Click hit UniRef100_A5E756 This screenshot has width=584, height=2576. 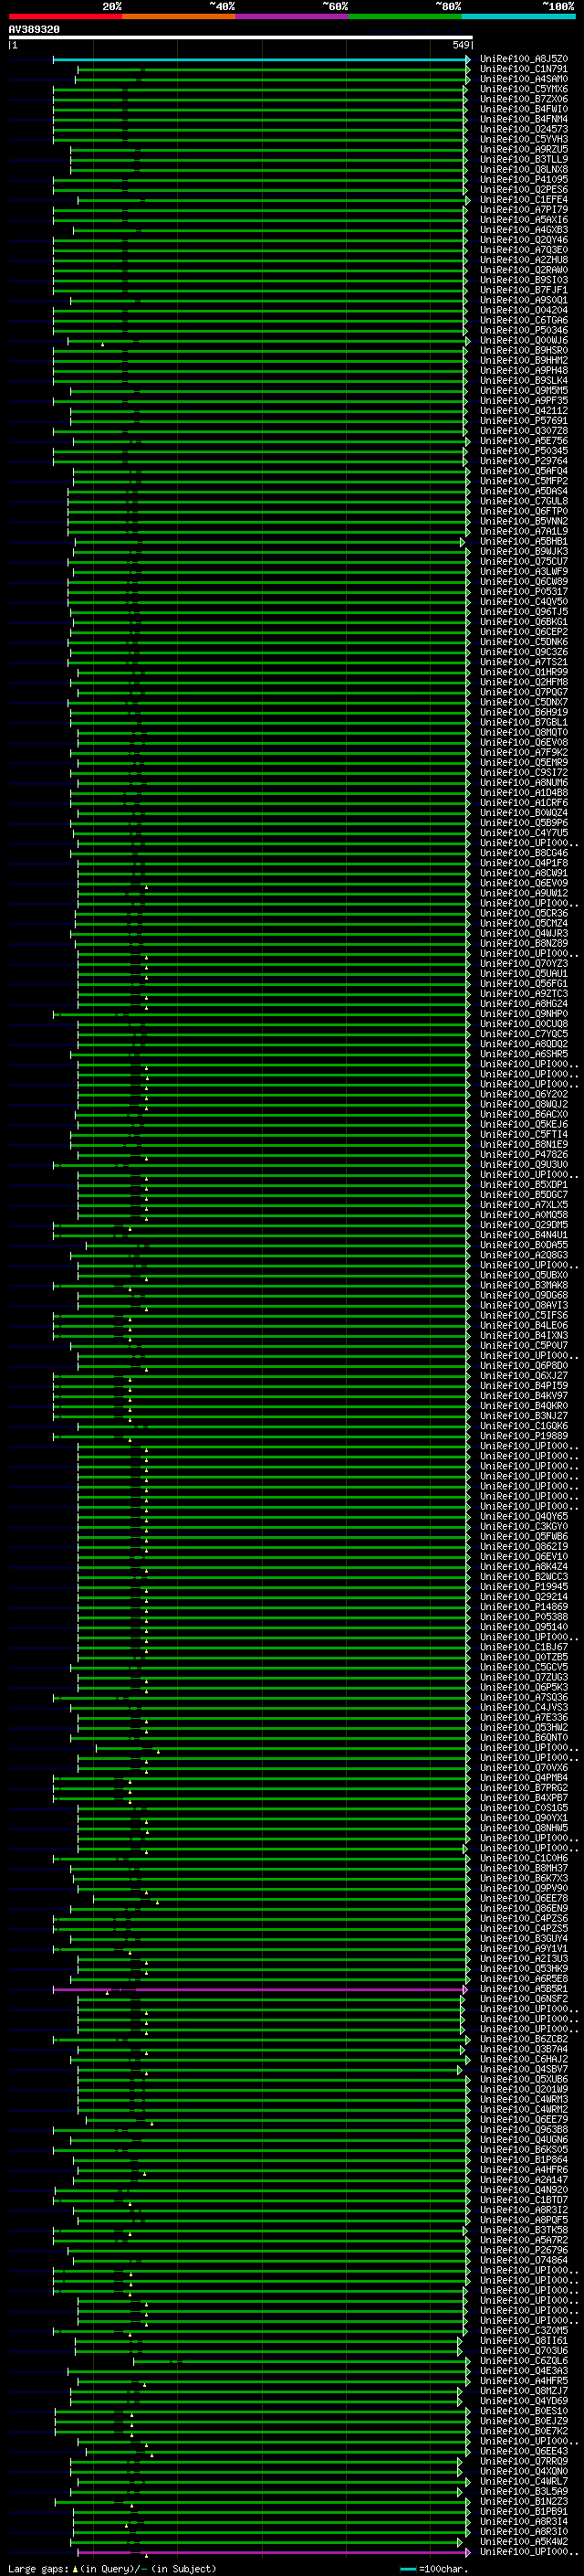click(x=524, y=441)
